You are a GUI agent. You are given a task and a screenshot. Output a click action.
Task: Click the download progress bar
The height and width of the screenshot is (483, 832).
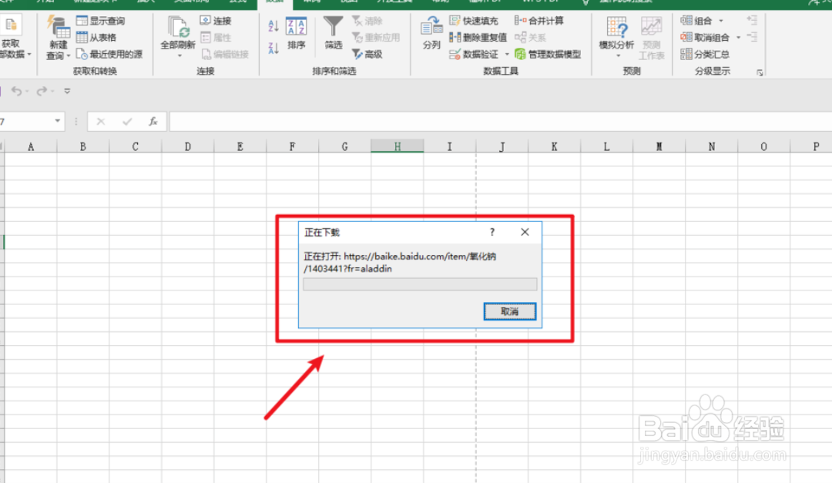[420, 284]
